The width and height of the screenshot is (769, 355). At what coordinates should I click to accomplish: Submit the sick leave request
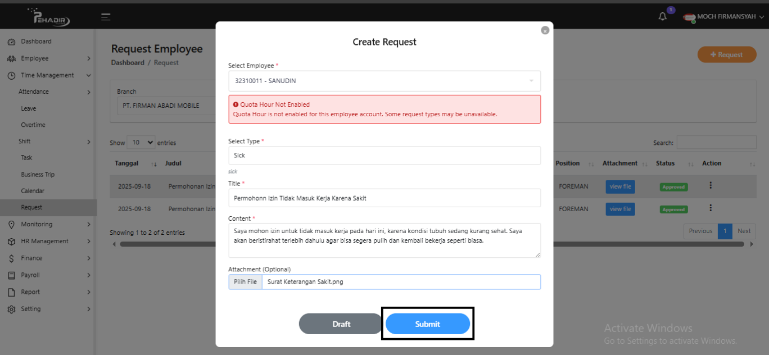[x=427, y=324]
